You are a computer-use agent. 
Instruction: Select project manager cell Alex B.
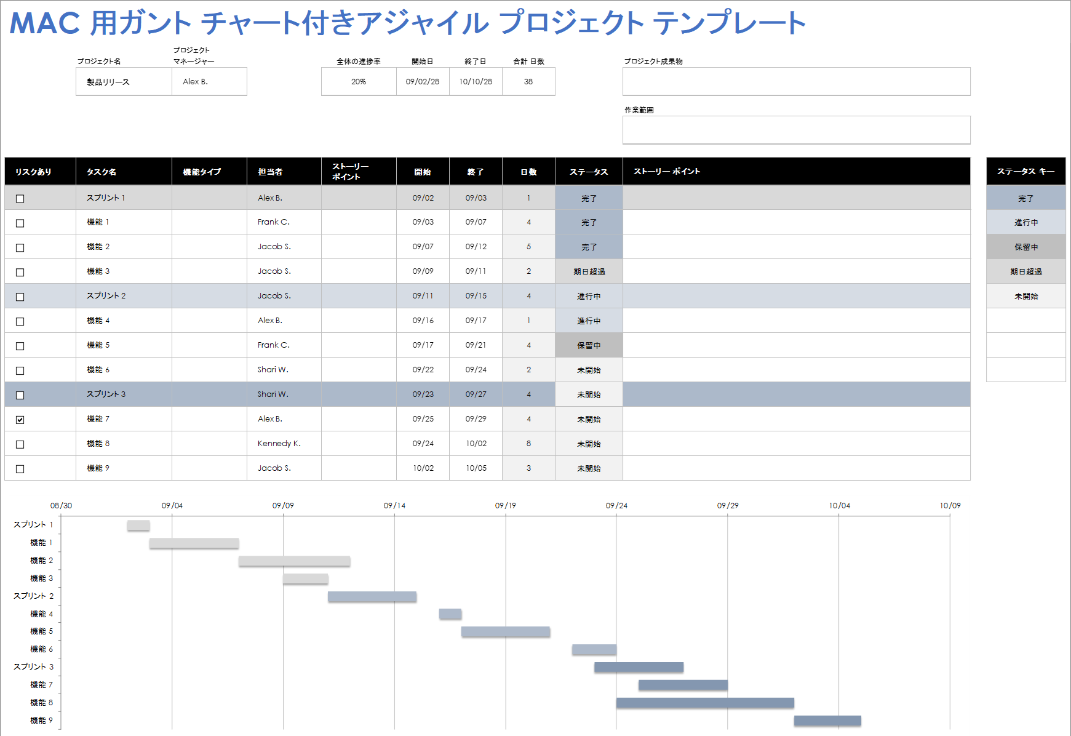tap(209, 81)
